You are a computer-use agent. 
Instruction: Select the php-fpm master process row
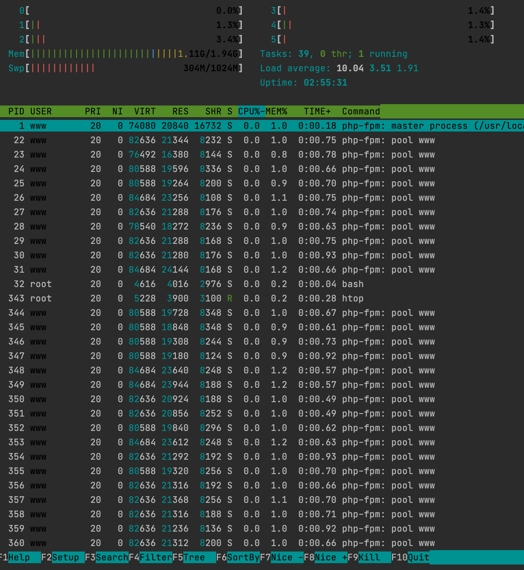pyautogui.click(x=262, y=126)
